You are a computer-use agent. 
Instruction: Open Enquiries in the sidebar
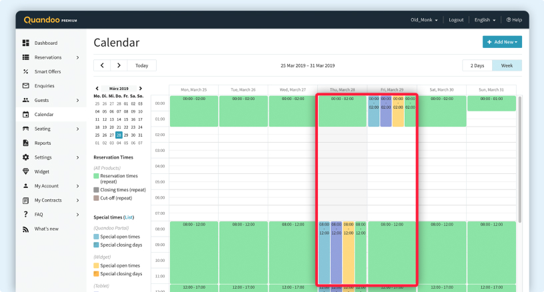45,85
